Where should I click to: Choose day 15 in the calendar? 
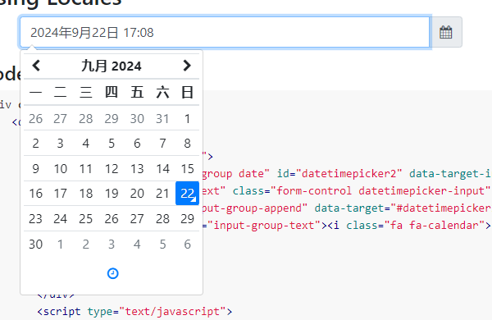pyautogui.click(x=187, y=169)
